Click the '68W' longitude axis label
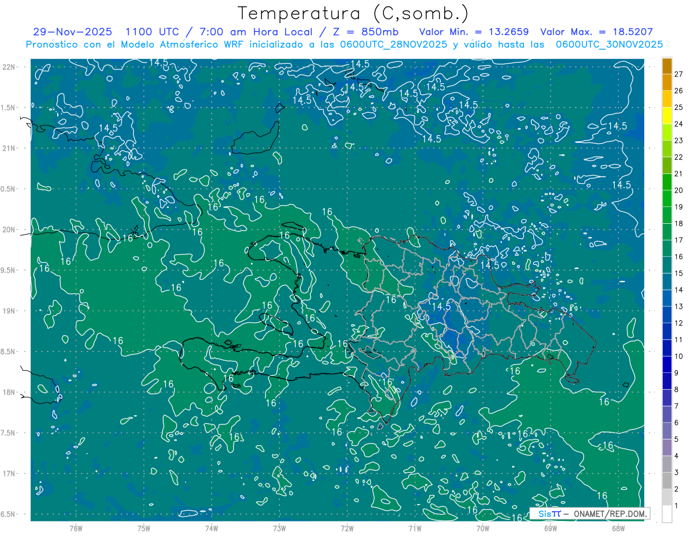Viewport: 694px width, 536px height. coord(618,528)
